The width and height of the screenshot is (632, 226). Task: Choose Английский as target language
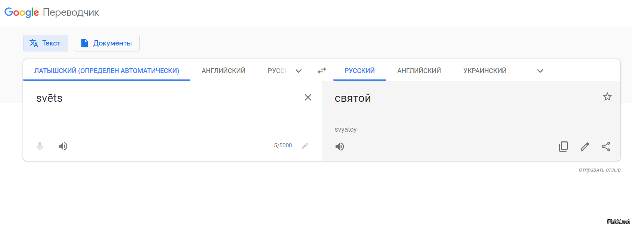(x=419, y=71)
